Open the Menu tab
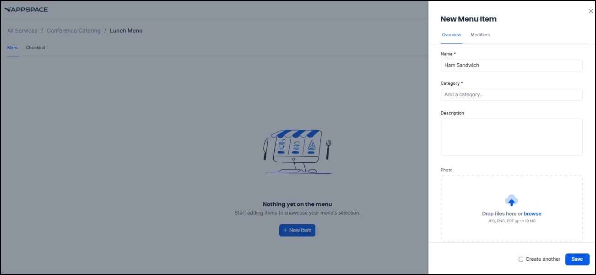Image resolution: width=596 pixels, height=275 pixels. (x=13, y=48)
